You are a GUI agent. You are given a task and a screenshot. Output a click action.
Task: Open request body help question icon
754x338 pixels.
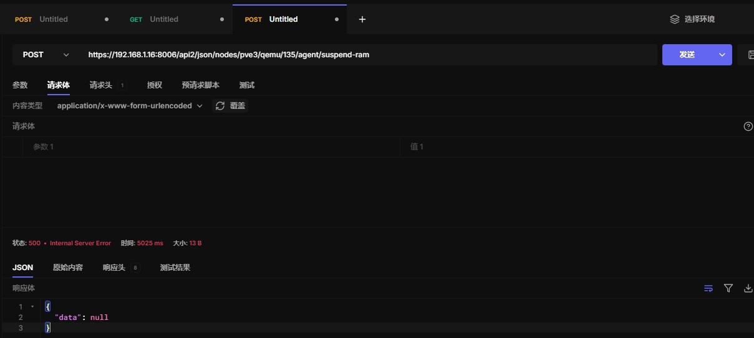(x=748, y=126)
